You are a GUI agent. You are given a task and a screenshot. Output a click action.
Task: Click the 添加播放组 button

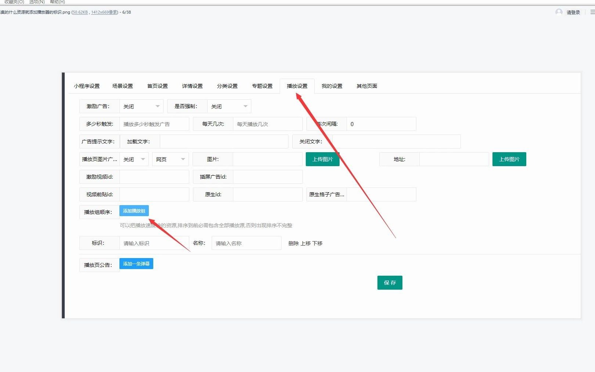tap(134, 211)
